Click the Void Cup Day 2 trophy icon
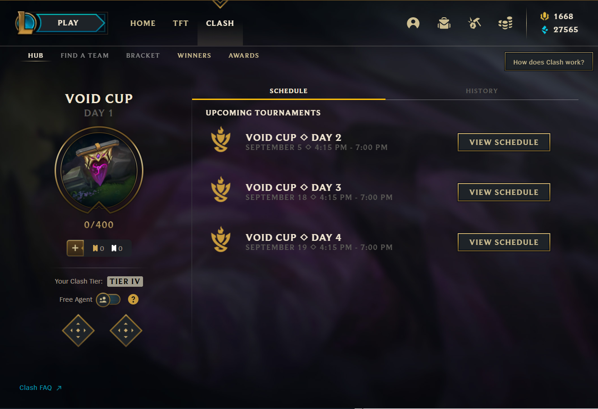 221,139
